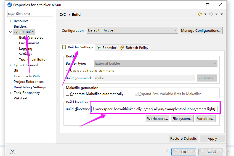The height and width of the screenshot is (156, 234).
Task: Toggle Expand Env. Variable Refs checkbox
Action: point(137,94)
